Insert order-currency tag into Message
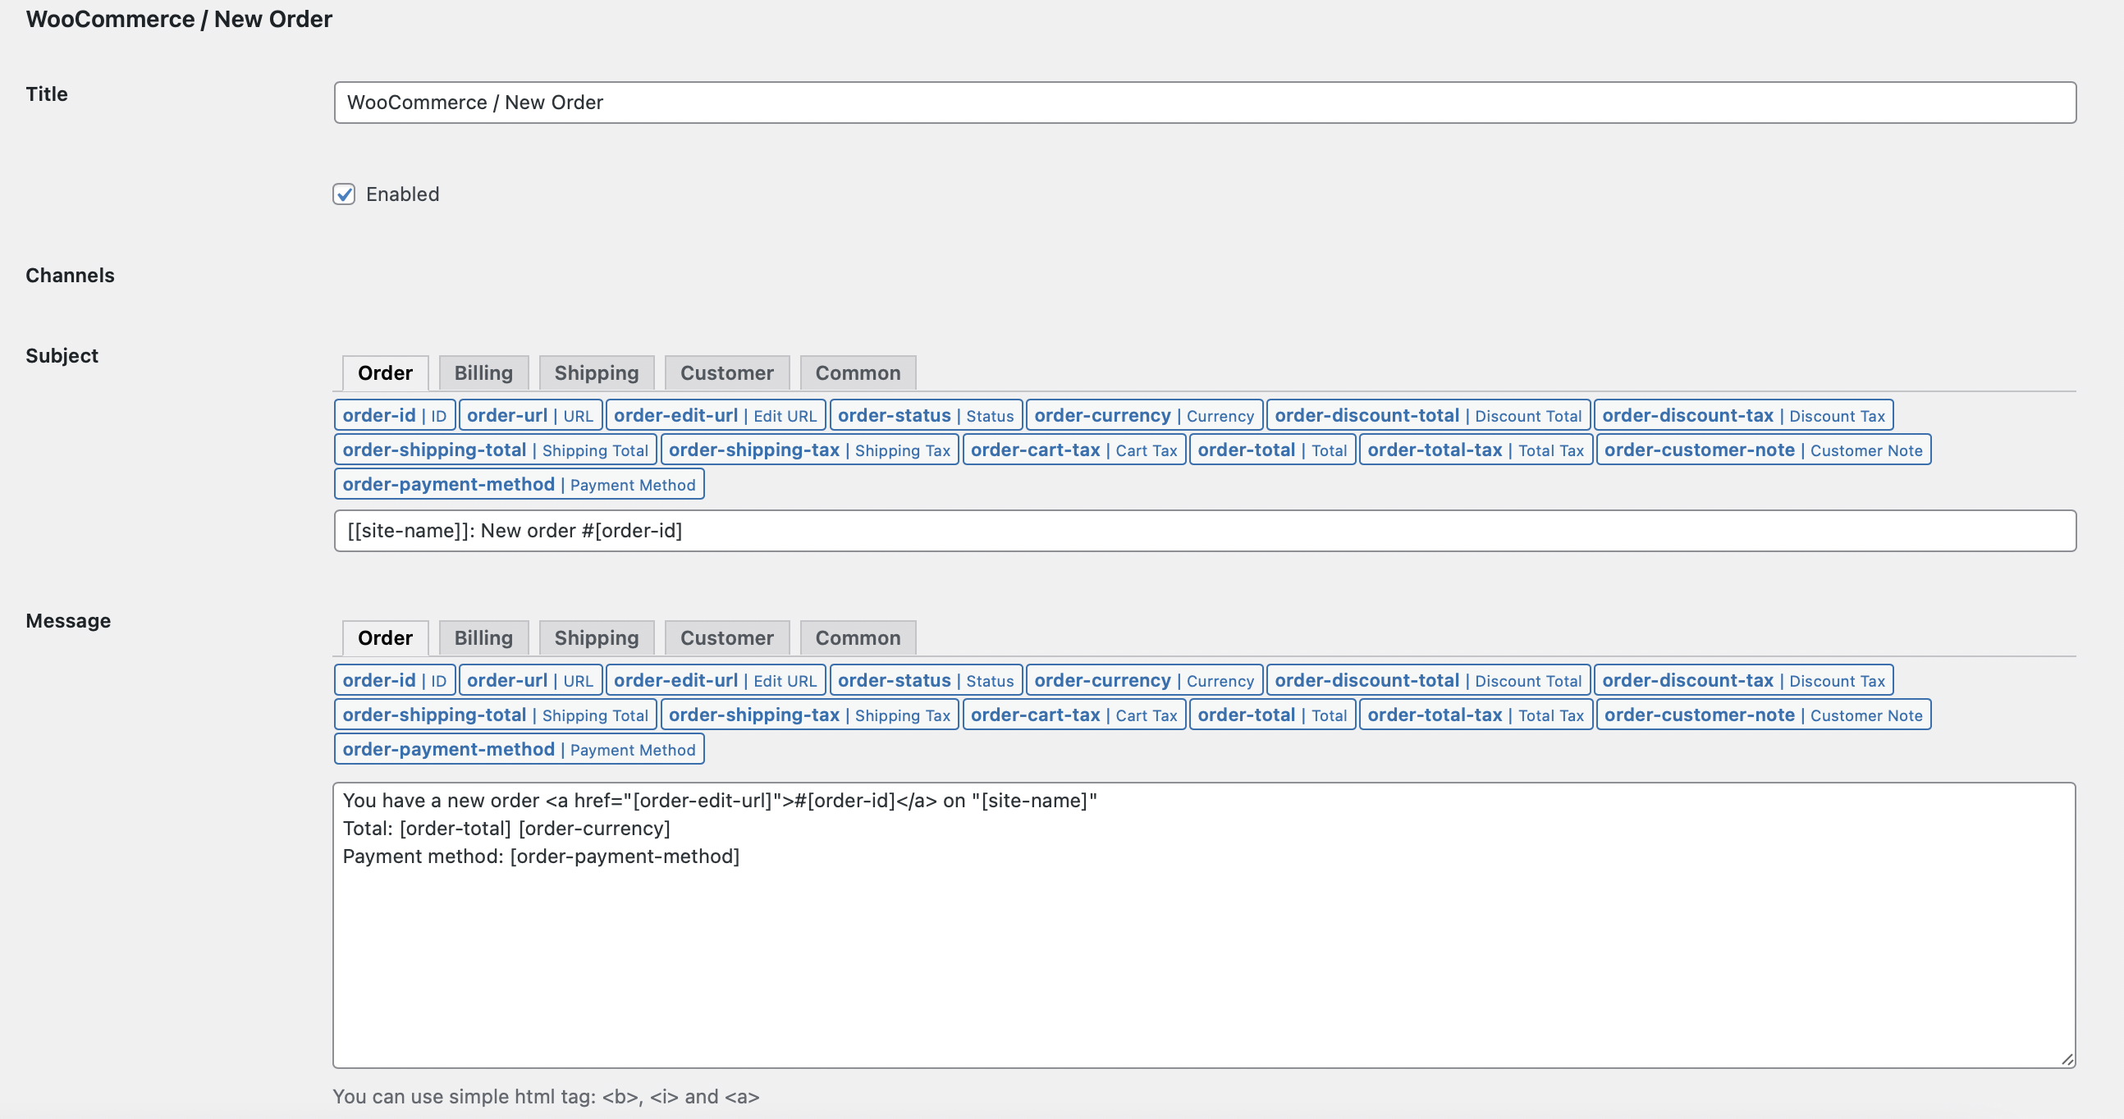Viewport: 2124px width, 1119px height. point(1143,681)
